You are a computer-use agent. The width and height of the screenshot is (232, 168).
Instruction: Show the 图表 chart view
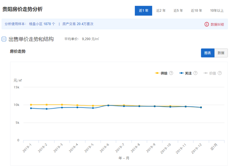pos(208,53)
